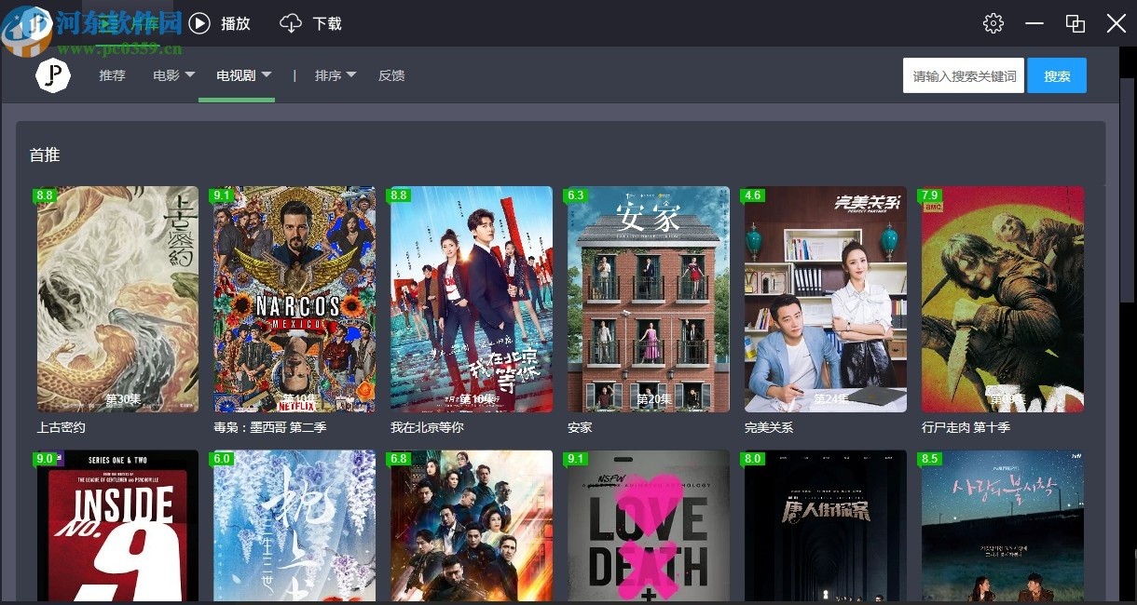The image size is (1137, 605).
Task: Select the Inside No. 9 poster
Action: 117,526
